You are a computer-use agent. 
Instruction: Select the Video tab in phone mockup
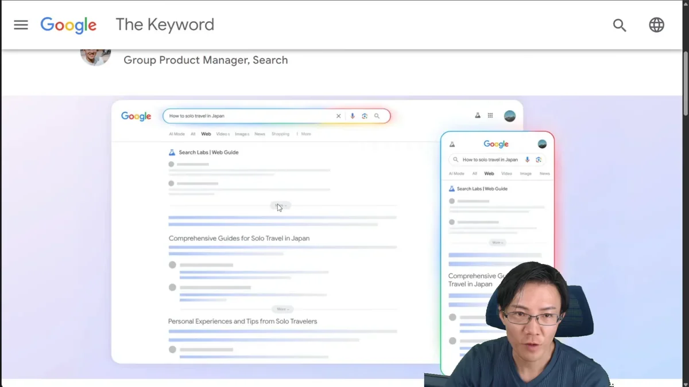(x=506, y=174)
